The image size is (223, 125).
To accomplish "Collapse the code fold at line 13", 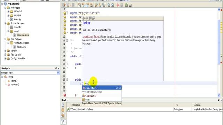I will tap(67, 40).
